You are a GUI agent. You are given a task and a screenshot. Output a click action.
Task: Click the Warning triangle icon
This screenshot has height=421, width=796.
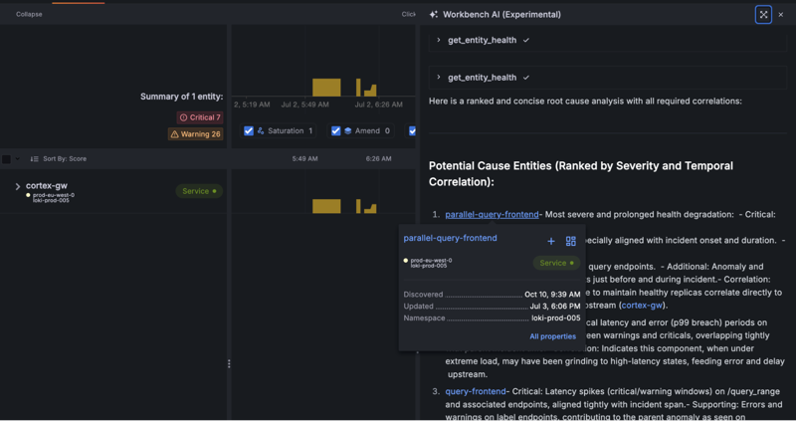pos(175,134)
